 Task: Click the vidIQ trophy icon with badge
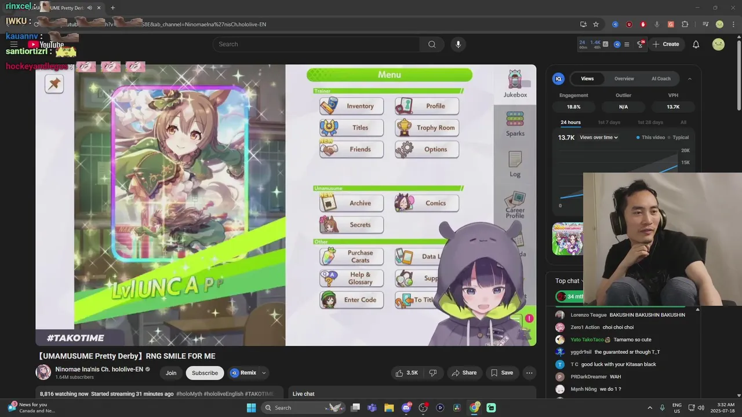coord(641,44)
